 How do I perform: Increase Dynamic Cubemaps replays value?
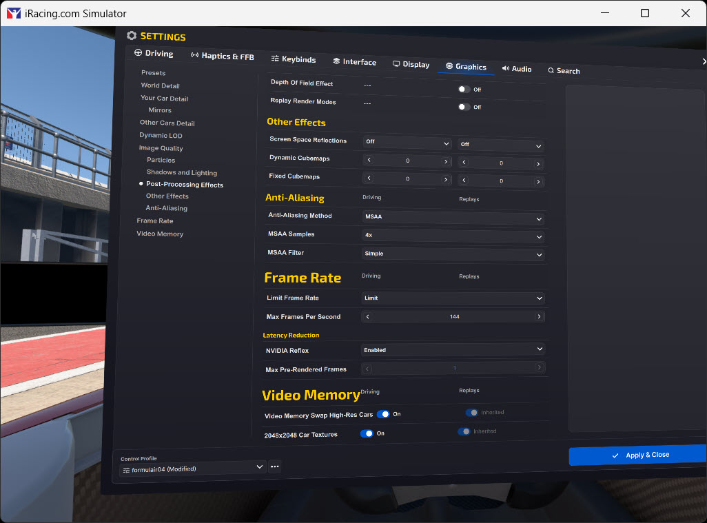pos(538,164)
